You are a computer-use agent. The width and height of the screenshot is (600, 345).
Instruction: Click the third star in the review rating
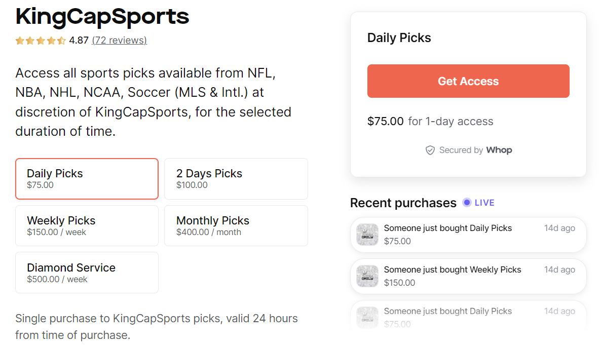(x=41, y=41)
